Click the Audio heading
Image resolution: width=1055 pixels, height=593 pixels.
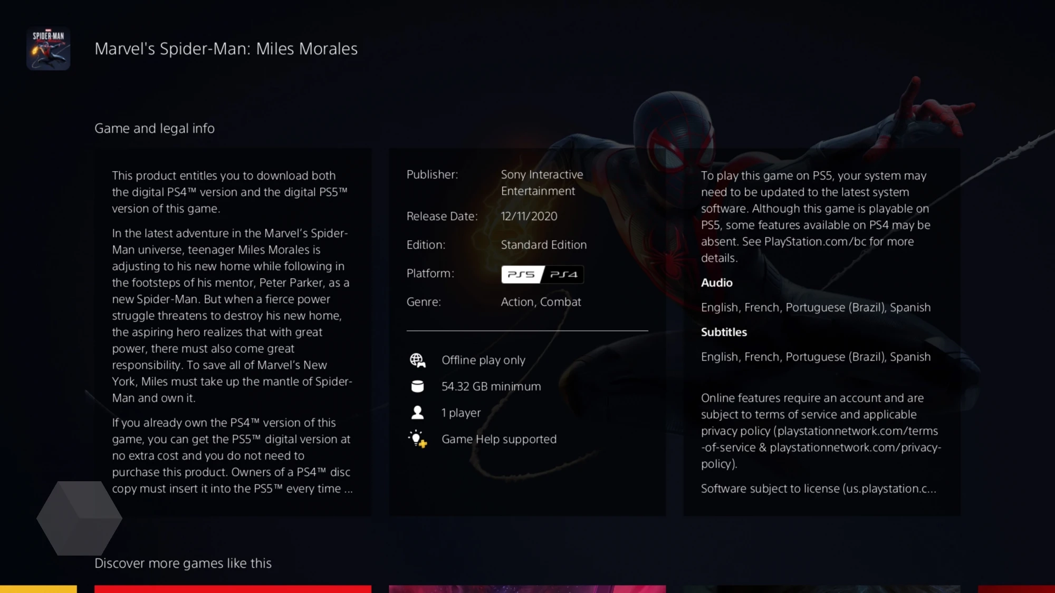(x=716, y=283)
